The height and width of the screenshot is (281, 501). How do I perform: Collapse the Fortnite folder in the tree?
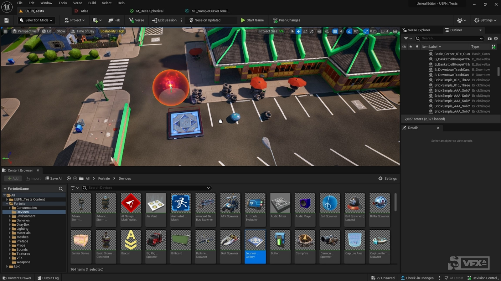point(7,204)
